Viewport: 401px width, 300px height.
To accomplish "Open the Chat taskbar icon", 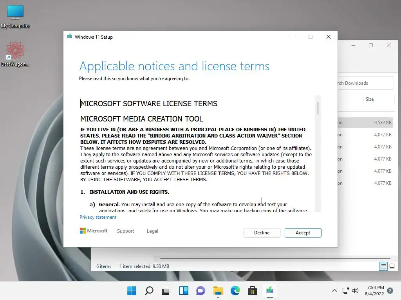I will coord(200,291).
